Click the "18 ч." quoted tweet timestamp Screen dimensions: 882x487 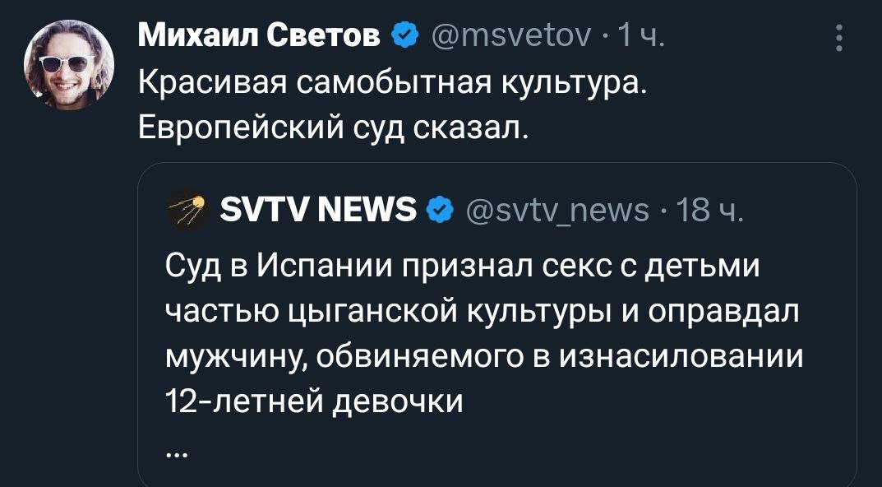(704, 211)
